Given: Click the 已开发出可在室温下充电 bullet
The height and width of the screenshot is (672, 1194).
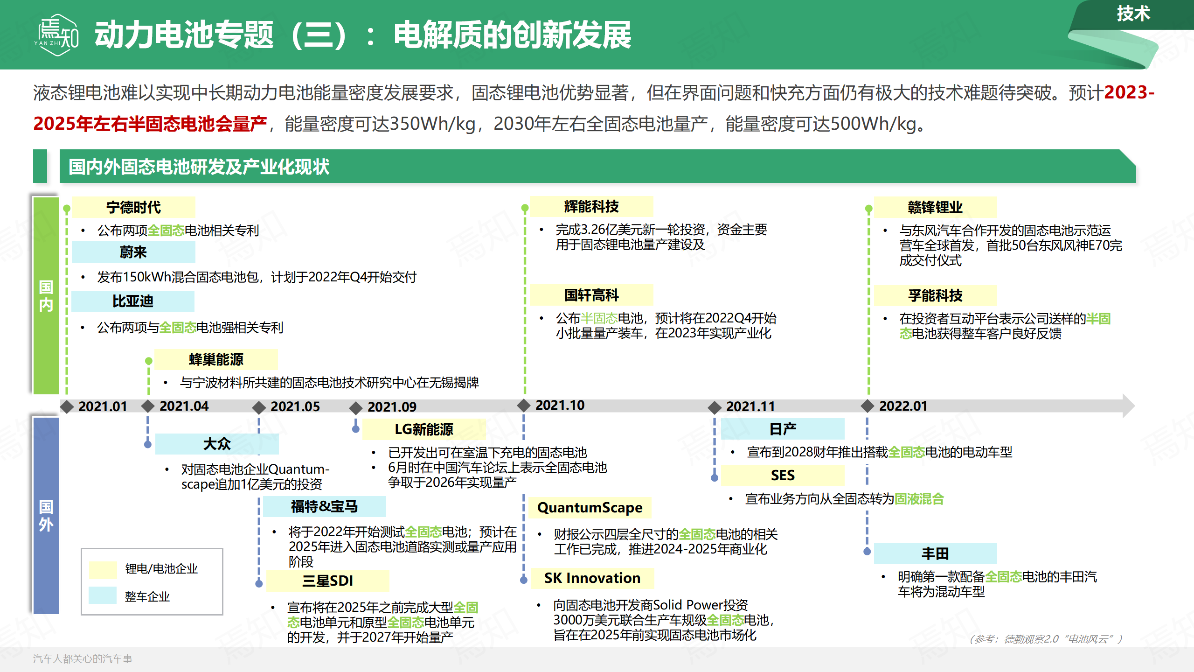Looking at the screenshot, I should (x=487, y=453).
